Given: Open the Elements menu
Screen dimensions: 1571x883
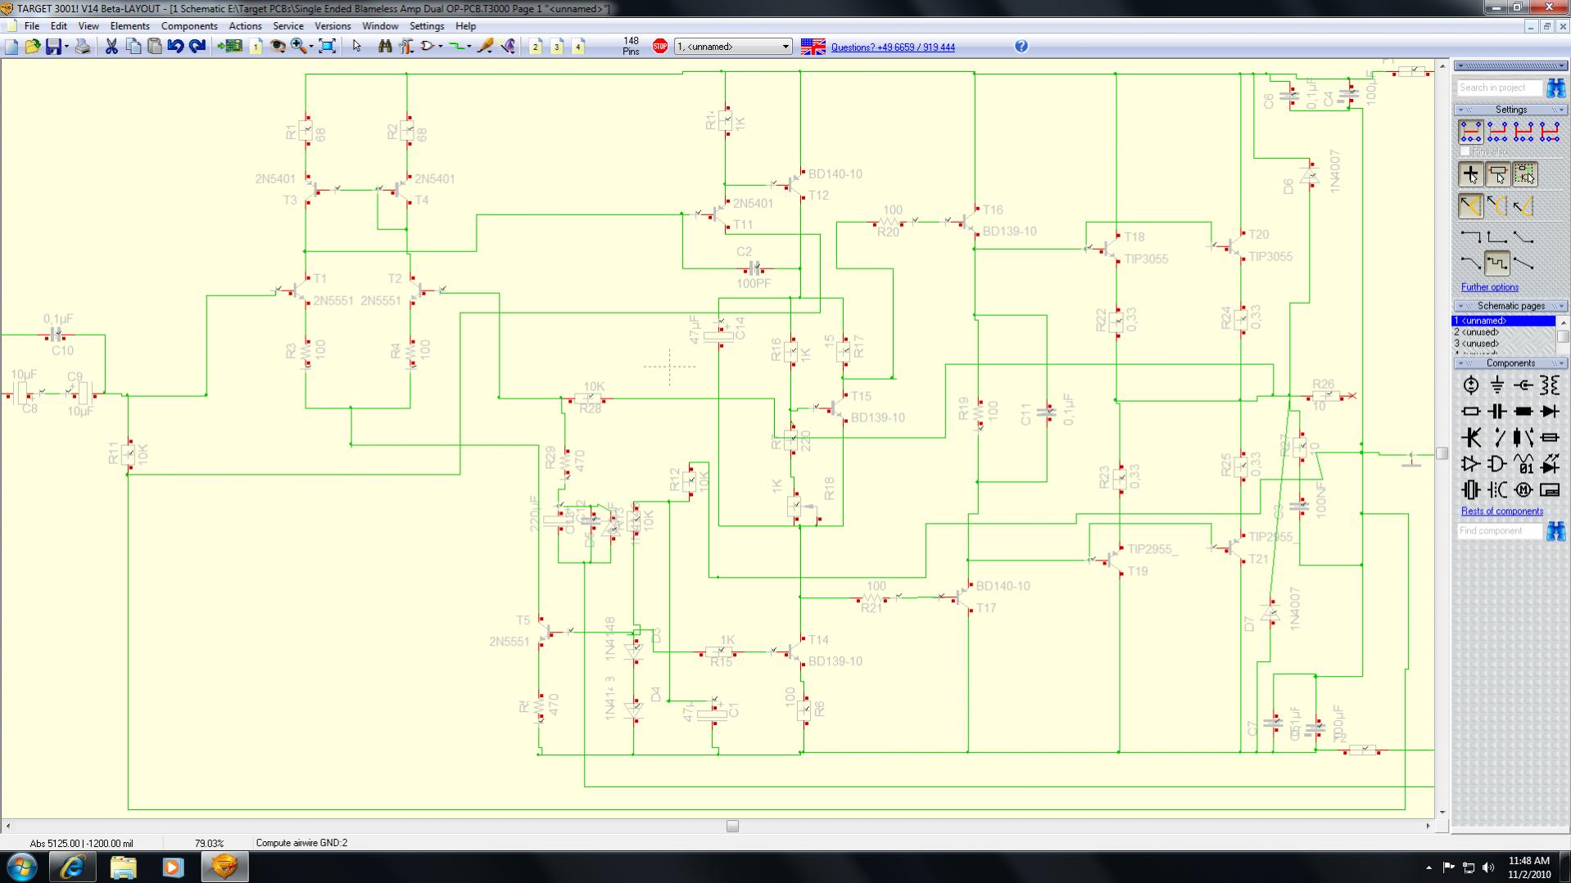Looking at the screenshot, I should 129,26.
